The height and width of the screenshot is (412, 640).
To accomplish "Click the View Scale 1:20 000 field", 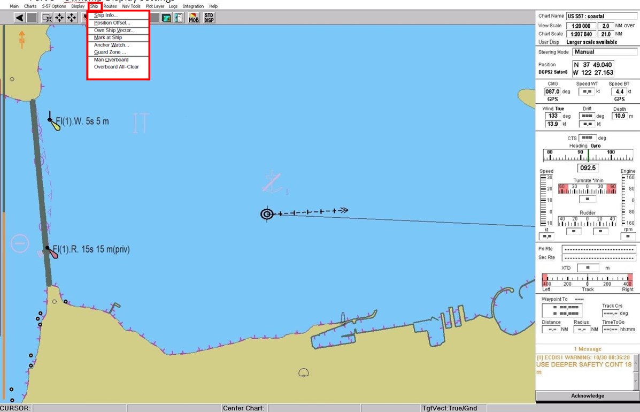I will [x=581, y=26].
